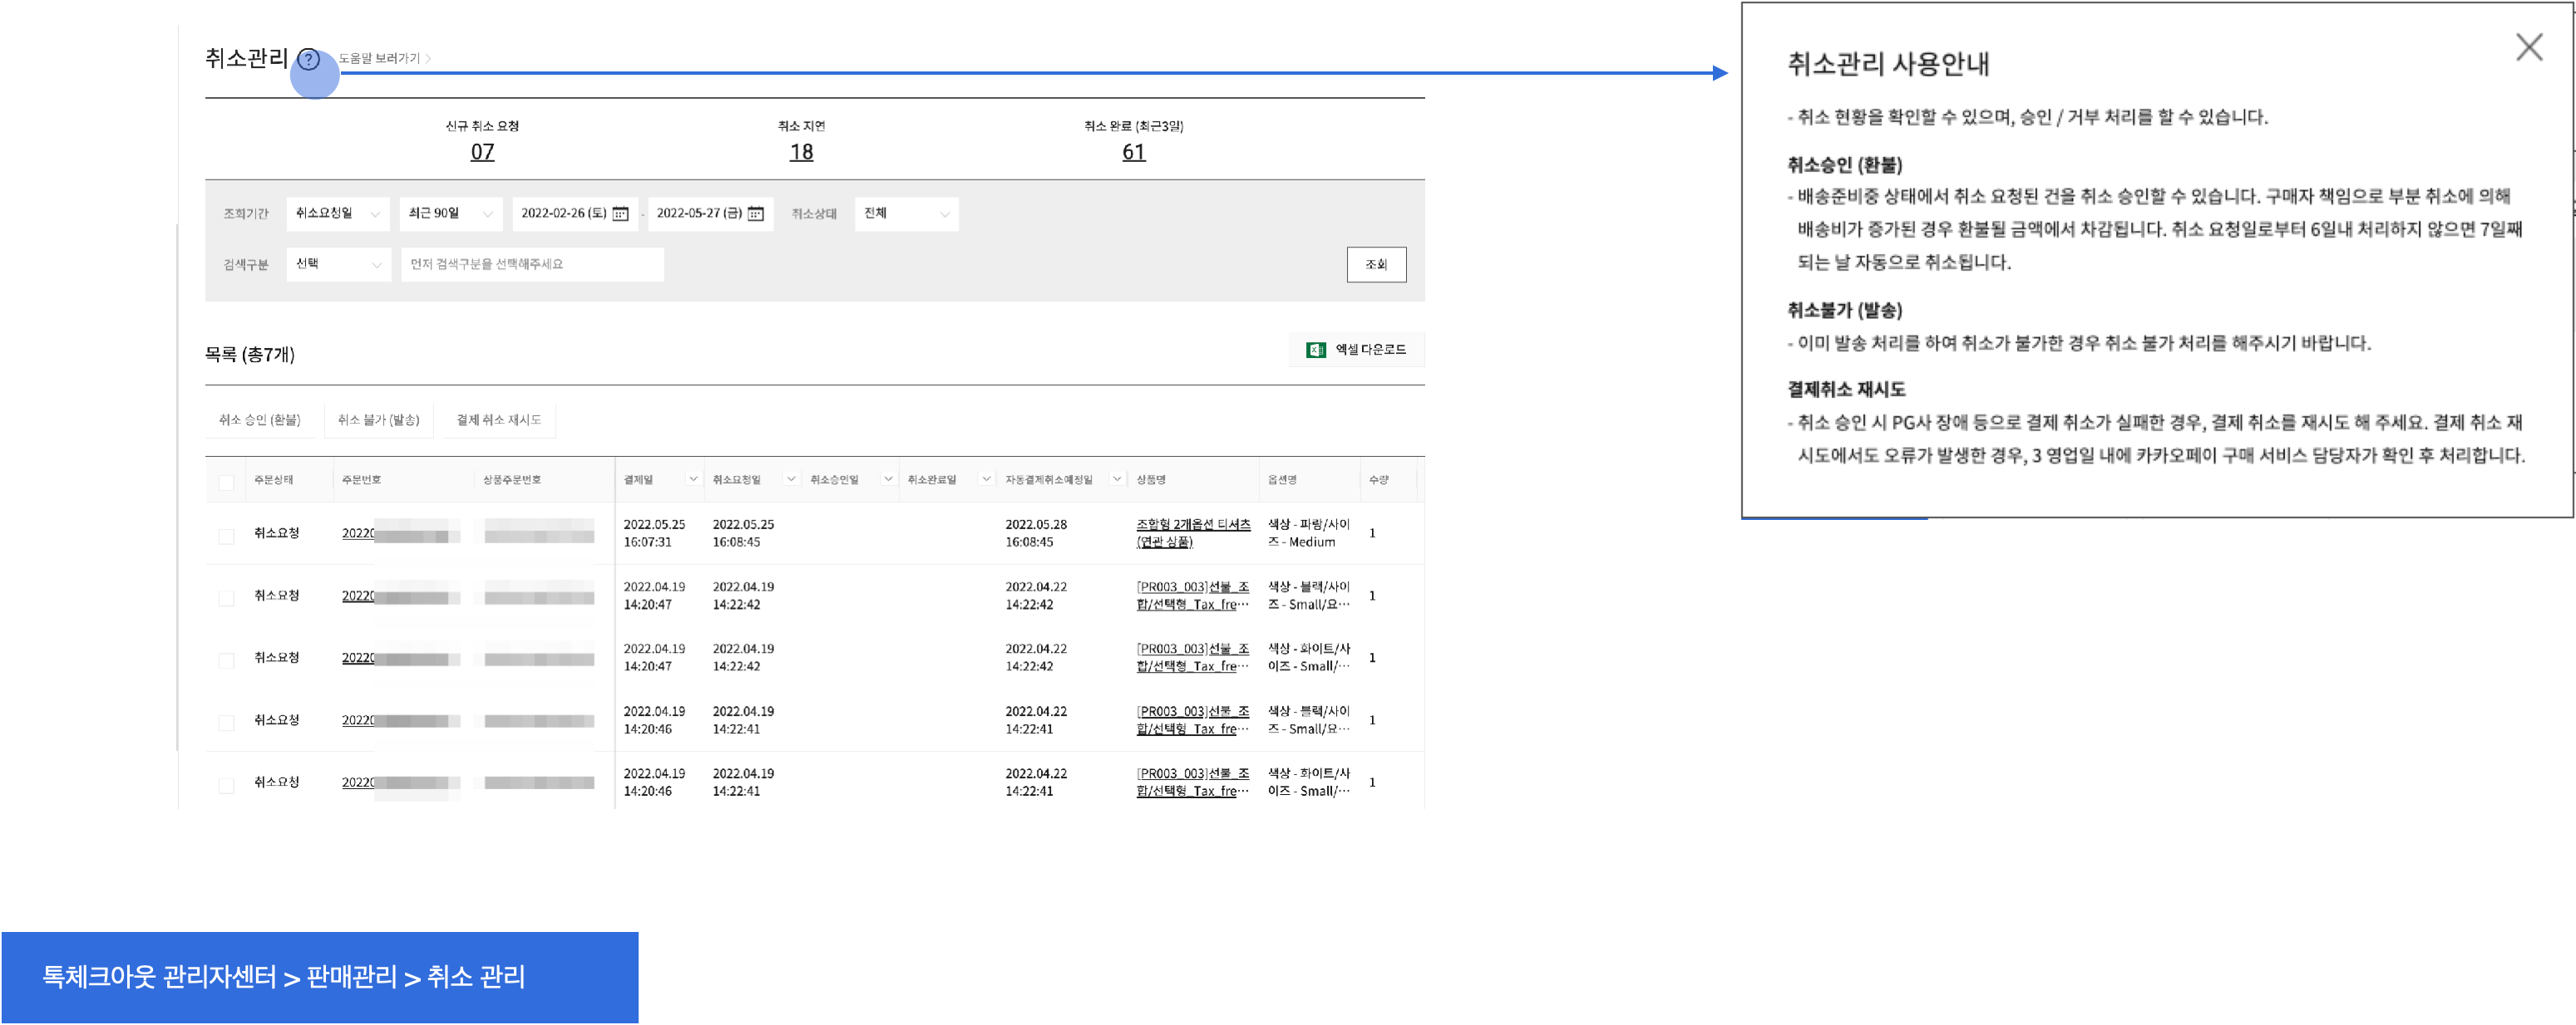Select the 취소 승인 (환불) tab
Viewport: 2576px width, 1025px height.
[260, 419]
